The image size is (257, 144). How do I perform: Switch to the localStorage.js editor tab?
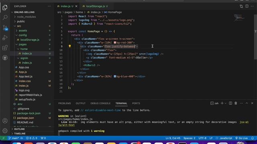95,6
